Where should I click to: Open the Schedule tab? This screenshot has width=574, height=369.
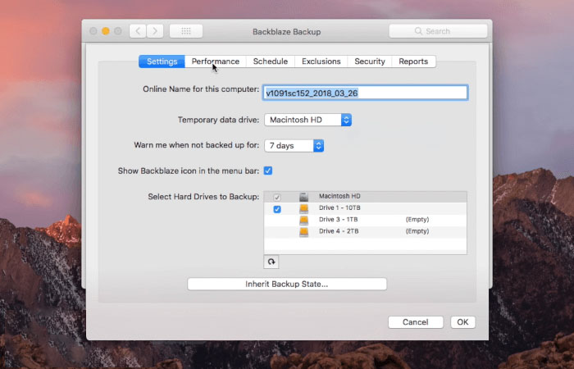[270, 61]
